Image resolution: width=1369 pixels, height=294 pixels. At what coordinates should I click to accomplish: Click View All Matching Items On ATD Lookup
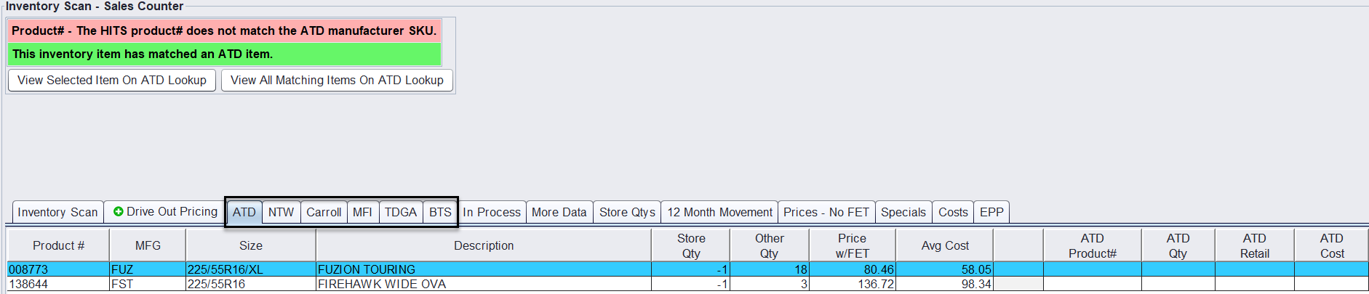337,80
